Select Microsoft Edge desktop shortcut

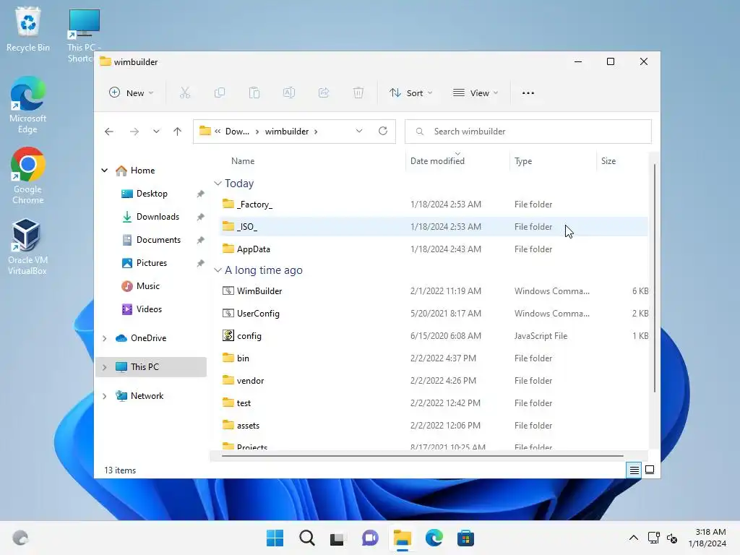pyautogui.click(x=28, y=106)
